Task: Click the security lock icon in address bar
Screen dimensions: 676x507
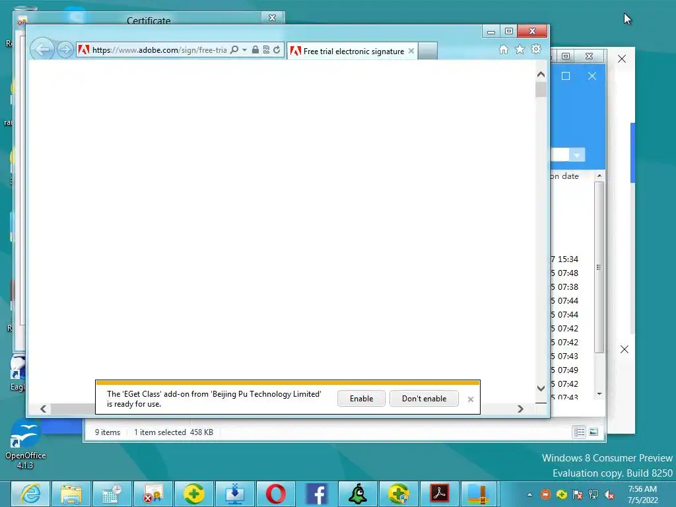Action: coord(255,50)
